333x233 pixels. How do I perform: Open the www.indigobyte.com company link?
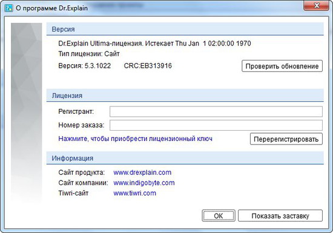click(144, 183)
